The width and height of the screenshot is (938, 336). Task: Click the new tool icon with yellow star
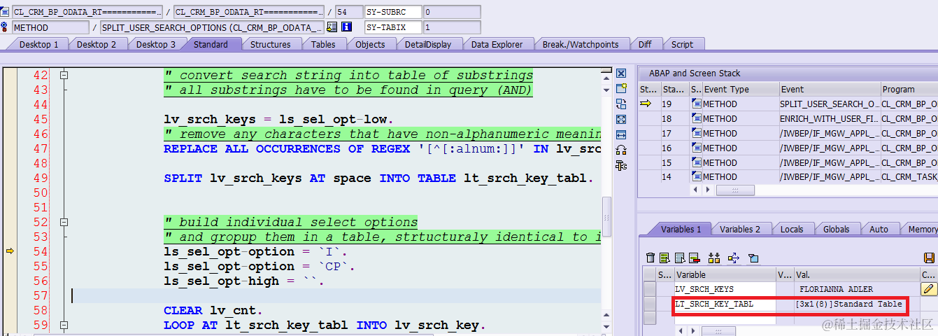(621, 88)
